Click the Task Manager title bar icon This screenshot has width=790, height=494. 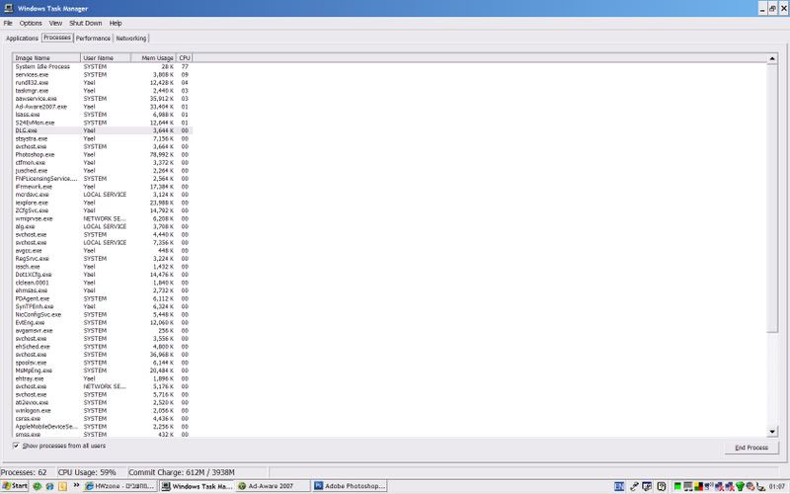click(9, 8)
